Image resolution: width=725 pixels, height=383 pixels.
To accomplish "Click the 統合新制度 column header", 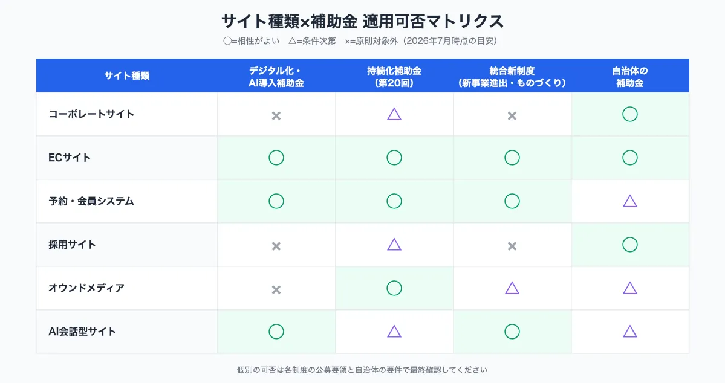I will (x=512, y=77).
